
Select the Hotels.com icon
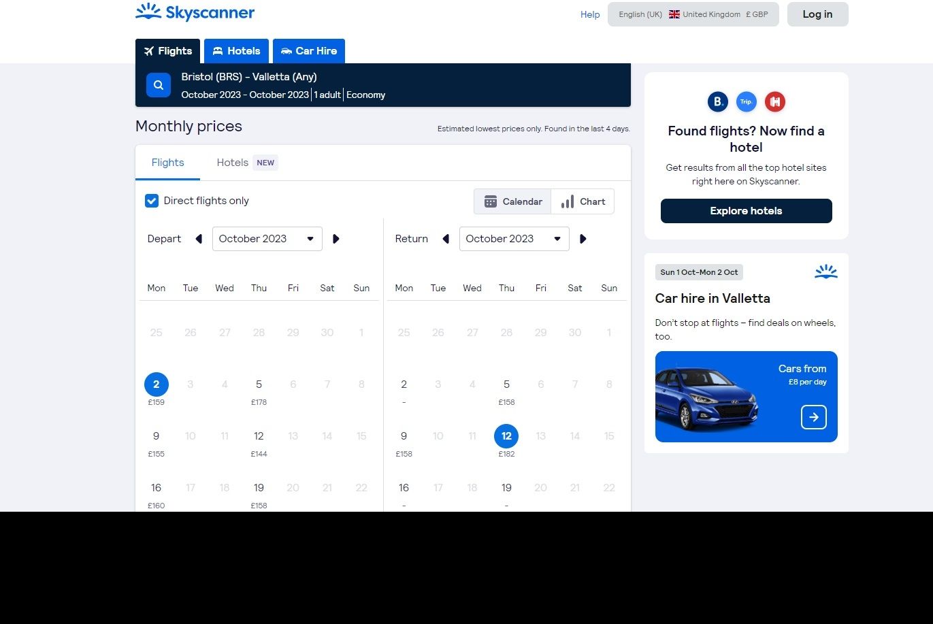point(774,101)
